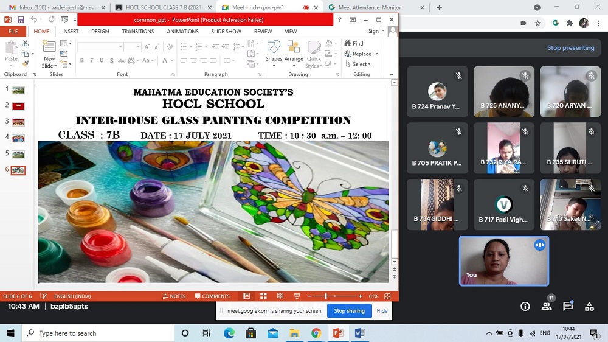
Task: Bookmark this page with star icon
Action: pyautogui.click(x=537, y=23)
